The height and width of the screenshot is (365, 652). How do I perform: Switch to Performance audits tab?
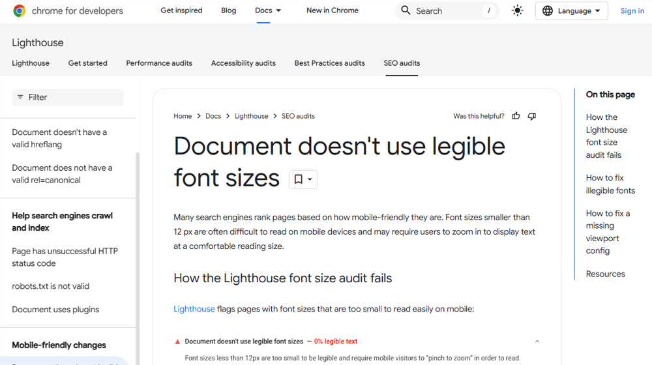[x=159, y=63]
